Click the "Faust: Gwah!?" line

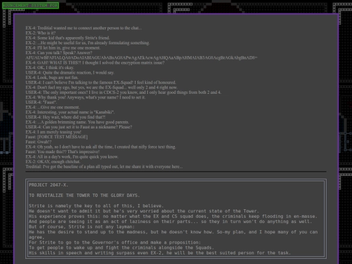[x=38, y=141]
